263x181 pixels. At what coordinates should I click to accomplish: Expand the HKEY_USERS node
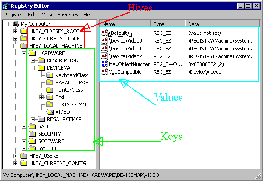click(x=15, y=156)
